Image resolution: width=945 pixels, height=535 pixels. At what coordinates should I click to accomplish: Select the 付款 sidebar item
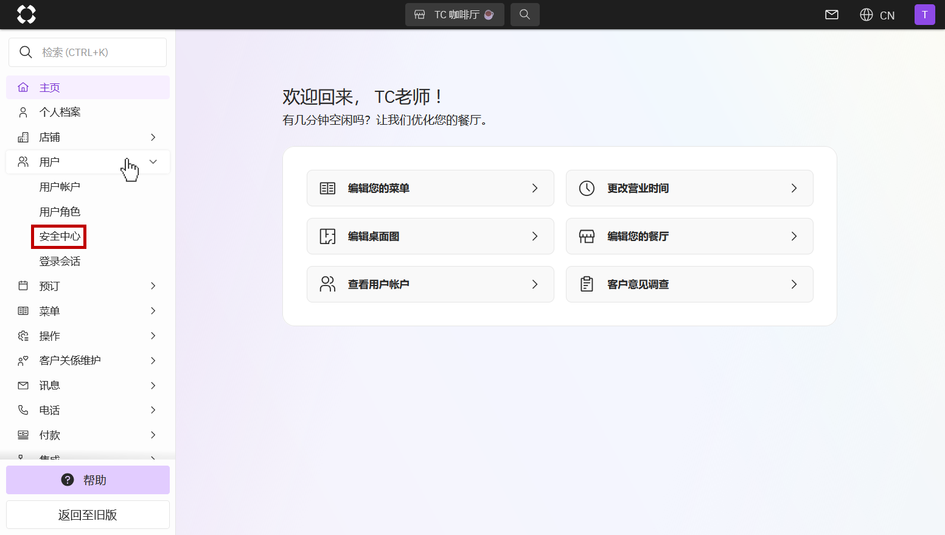coord(88,435)
